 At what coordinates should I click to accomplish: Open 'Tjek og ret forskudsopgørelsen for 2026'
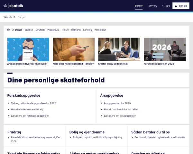point(33,103)
